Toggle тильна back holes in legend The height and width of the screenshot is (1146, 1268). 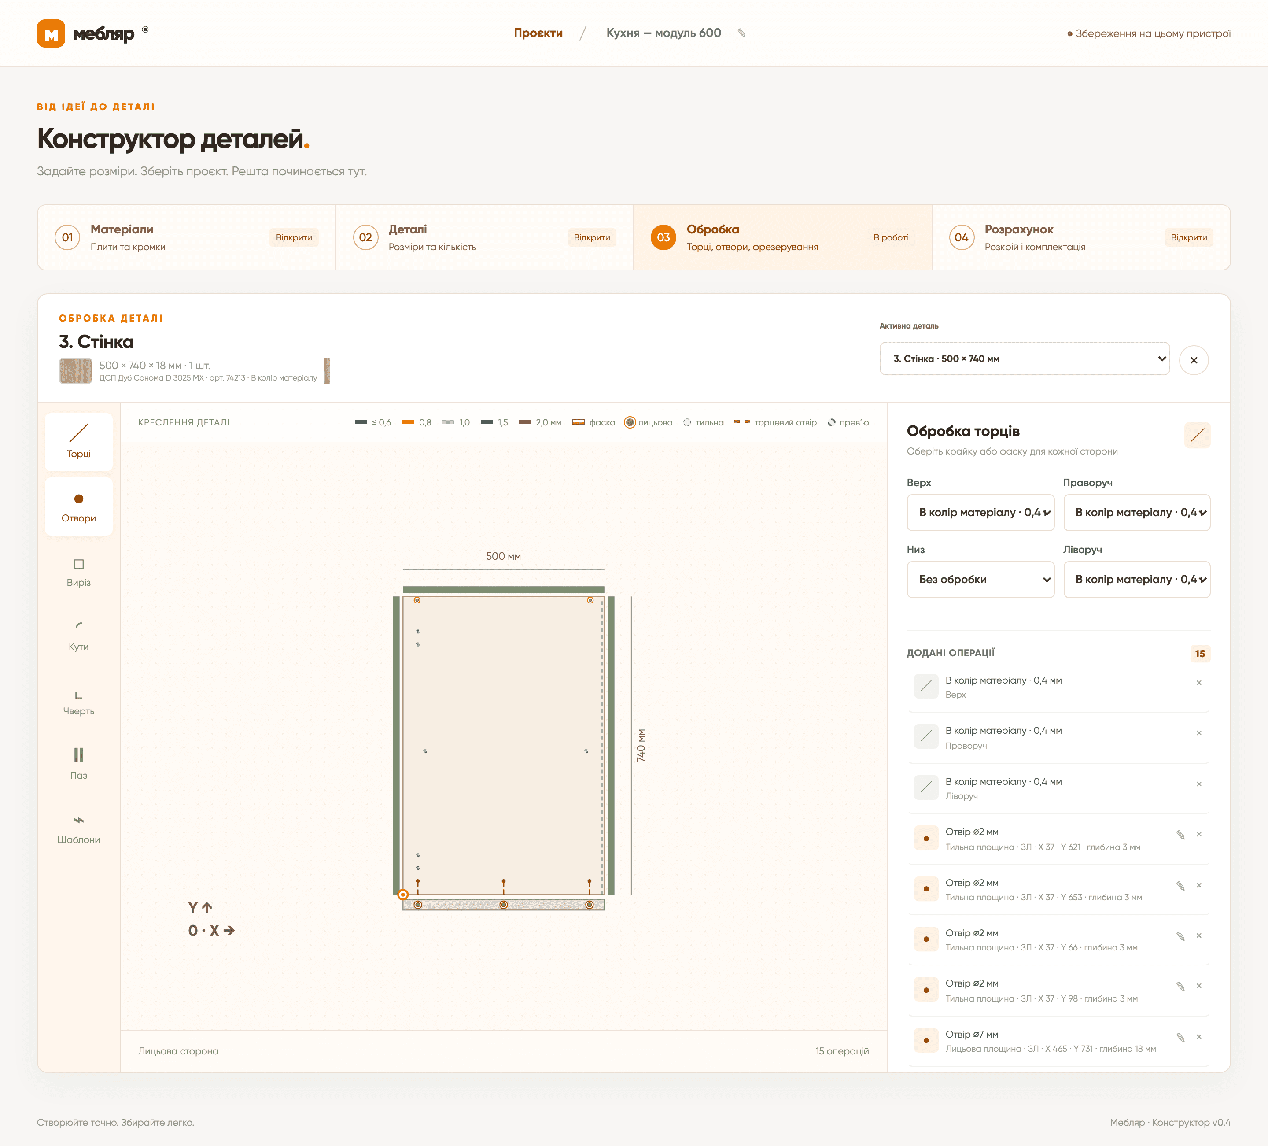[703, 422]
